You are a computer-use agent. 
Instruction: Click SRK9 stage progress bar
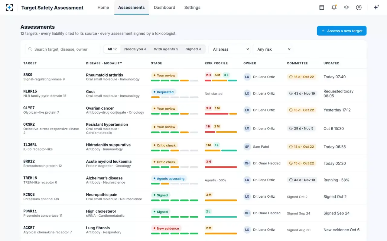tap(175, 81)
